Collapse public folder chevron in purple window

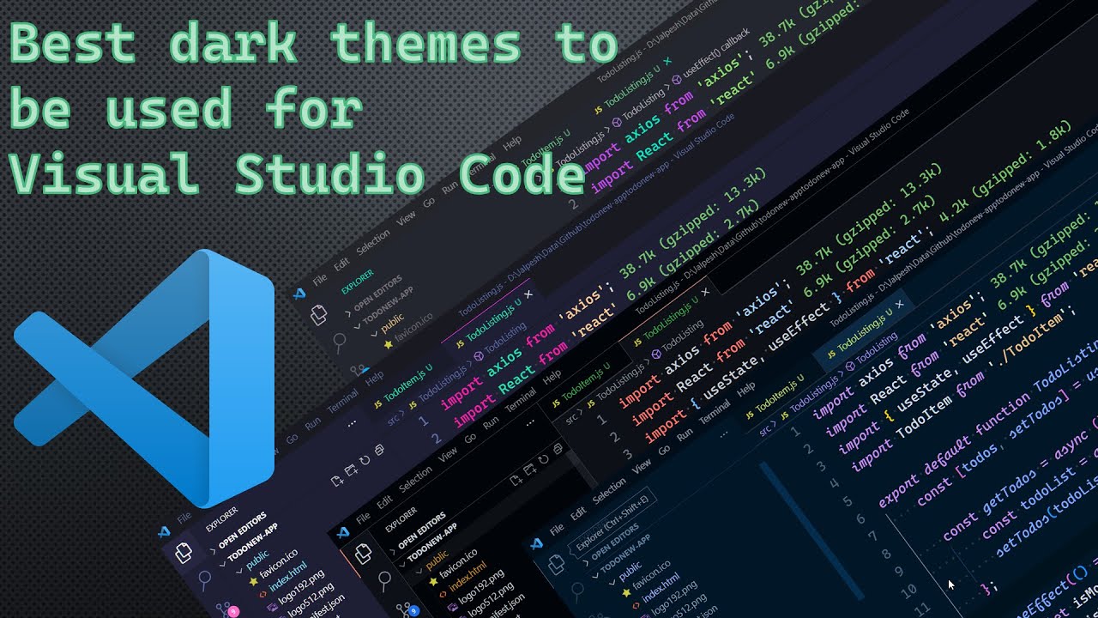point(239,571)
